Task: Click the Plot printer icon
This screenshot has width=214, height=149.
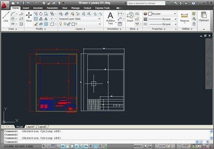Action: coord(44,3)
